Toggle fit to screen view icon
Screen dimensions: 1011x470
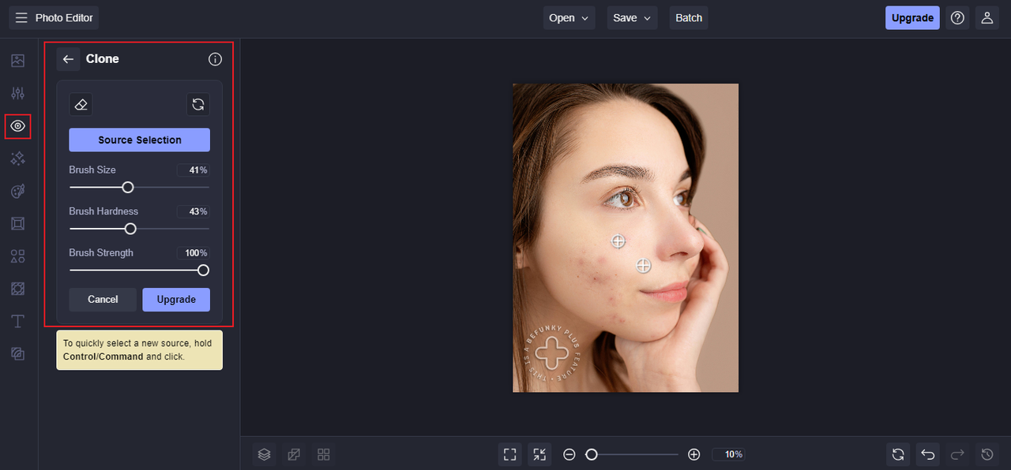(510, 454)
